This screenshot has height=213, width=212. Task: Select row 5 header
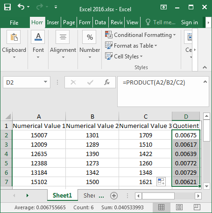pyautogui.click(x=6, y=163)
